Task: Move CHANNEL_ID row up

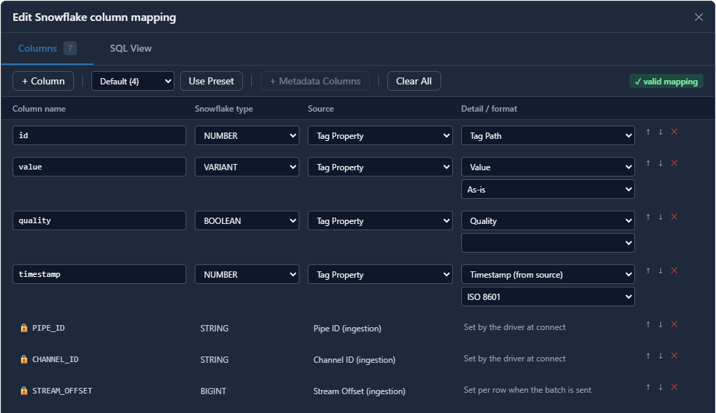Action: click(648, 356)
